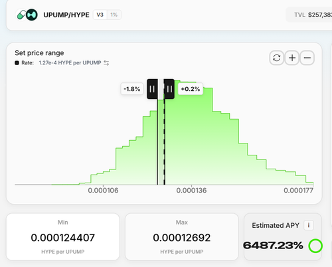Click the -1.8% range label
This screenshot has height=267, width=332.
point(132,89)
